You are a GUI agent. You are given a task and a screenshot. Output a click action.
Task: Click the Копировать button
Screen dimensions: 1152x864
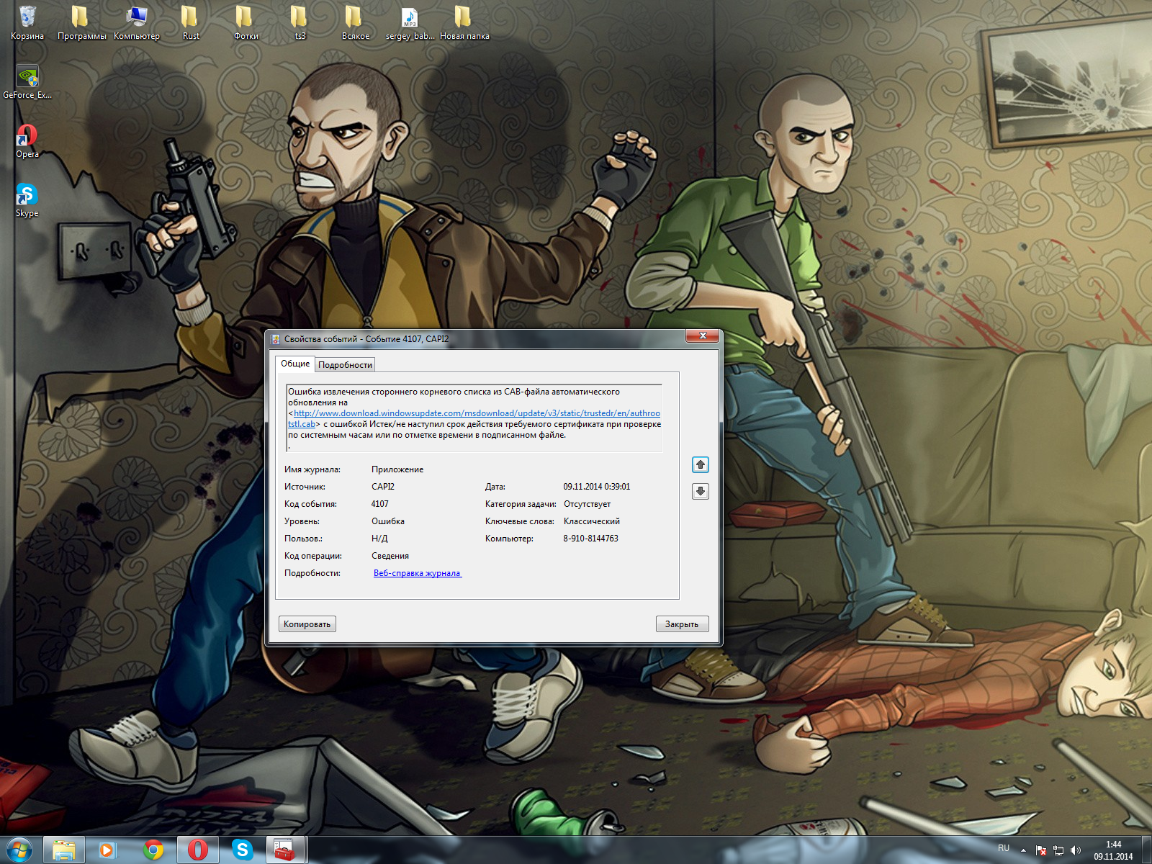307,624
